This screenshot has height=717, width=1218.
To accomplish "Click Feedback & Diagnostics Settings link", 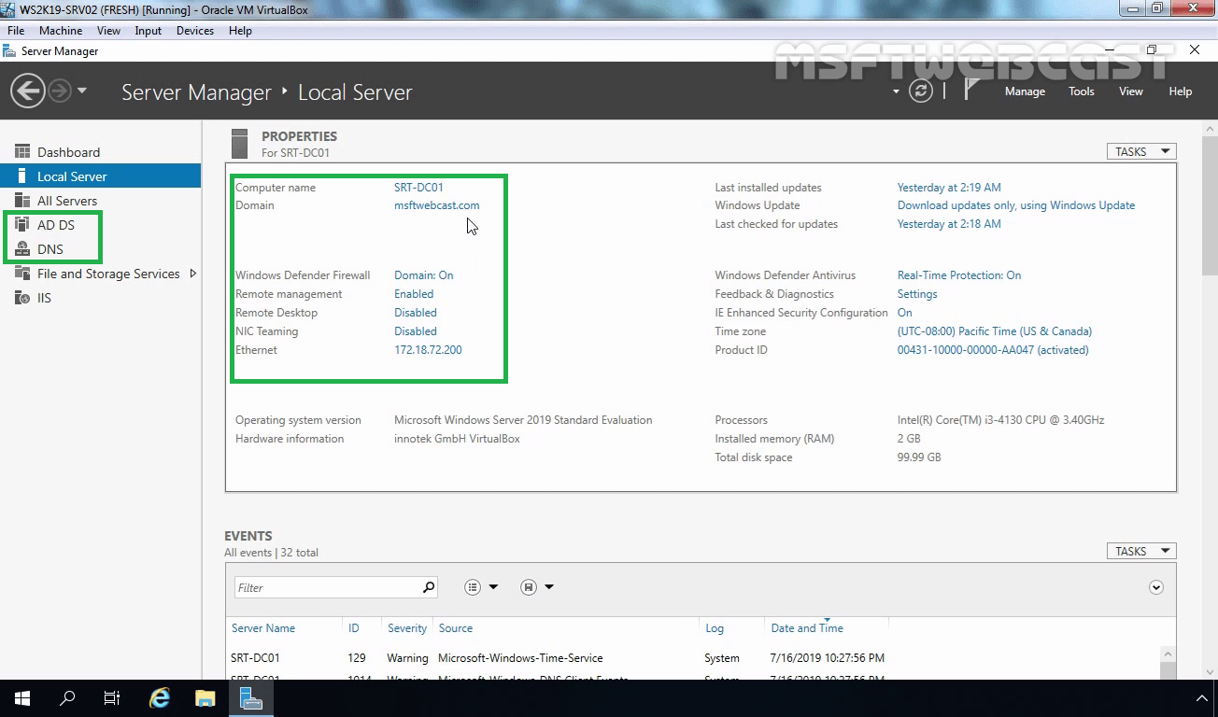I will 917,294.
